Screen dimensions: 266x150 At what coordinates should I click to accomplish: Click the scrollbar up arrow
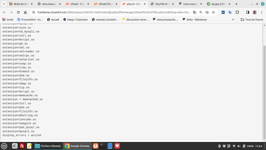[x=264, y=25]
